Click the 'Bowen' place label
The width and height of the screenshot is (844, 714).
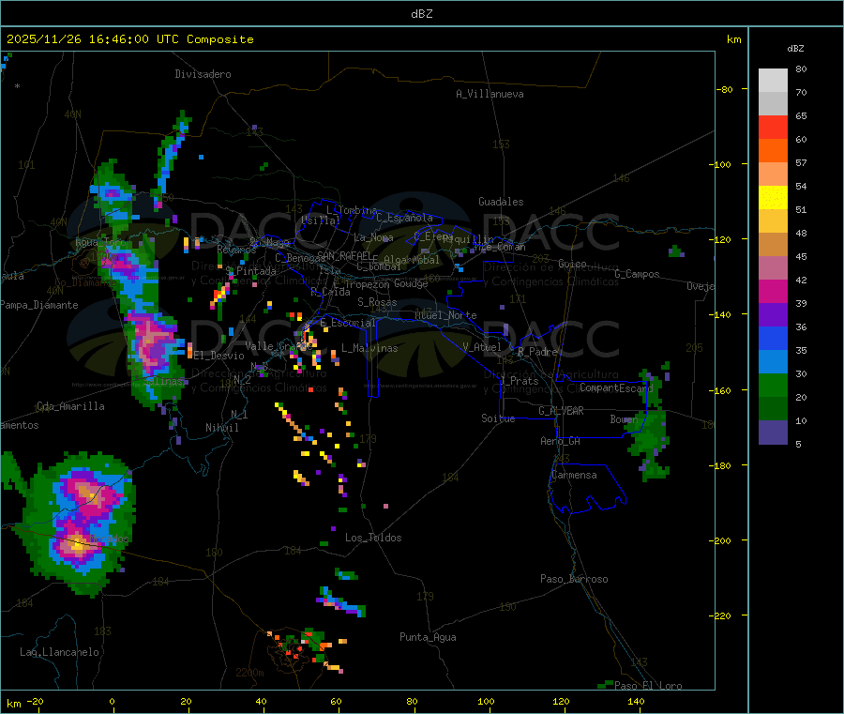coord(624,418)
